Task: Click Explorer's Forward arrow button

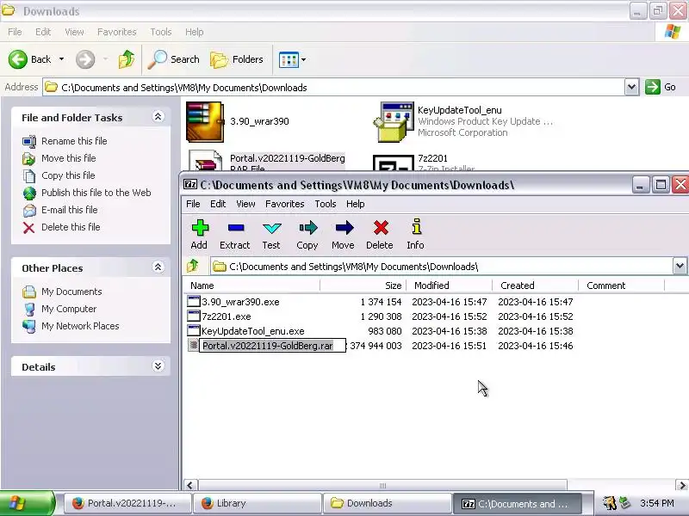Action: coord(85,58)
